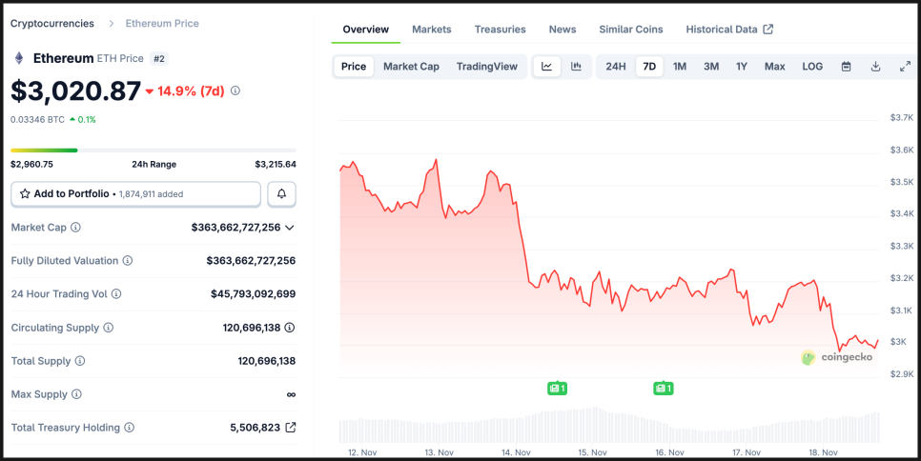This screenshot has height=461, width=921.
Task: Expand the Market Cap chevron
Action: click(x=290, y=228)
